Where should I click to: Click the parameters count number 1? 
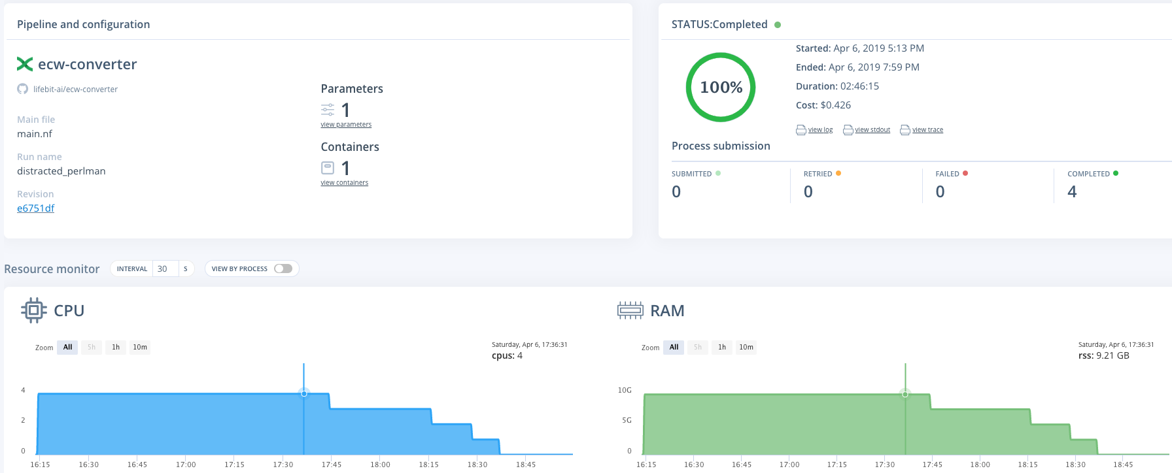tap(346, 110)
